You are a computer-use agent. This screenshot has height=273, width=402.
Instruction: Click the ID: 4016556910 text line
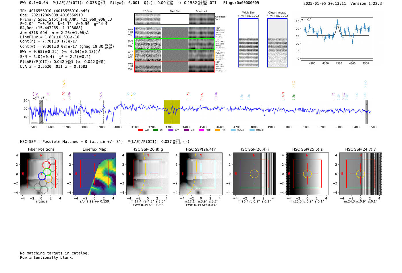(55, 11)
